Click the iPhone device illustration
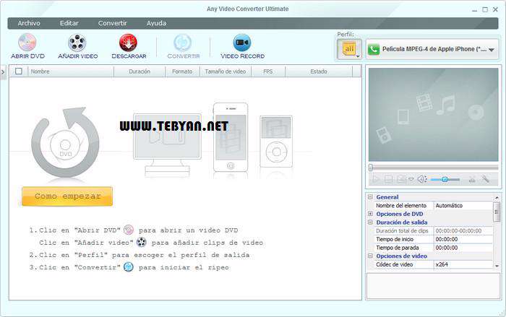The height and width of the screenshot is (317, 506). coord(231,137)
